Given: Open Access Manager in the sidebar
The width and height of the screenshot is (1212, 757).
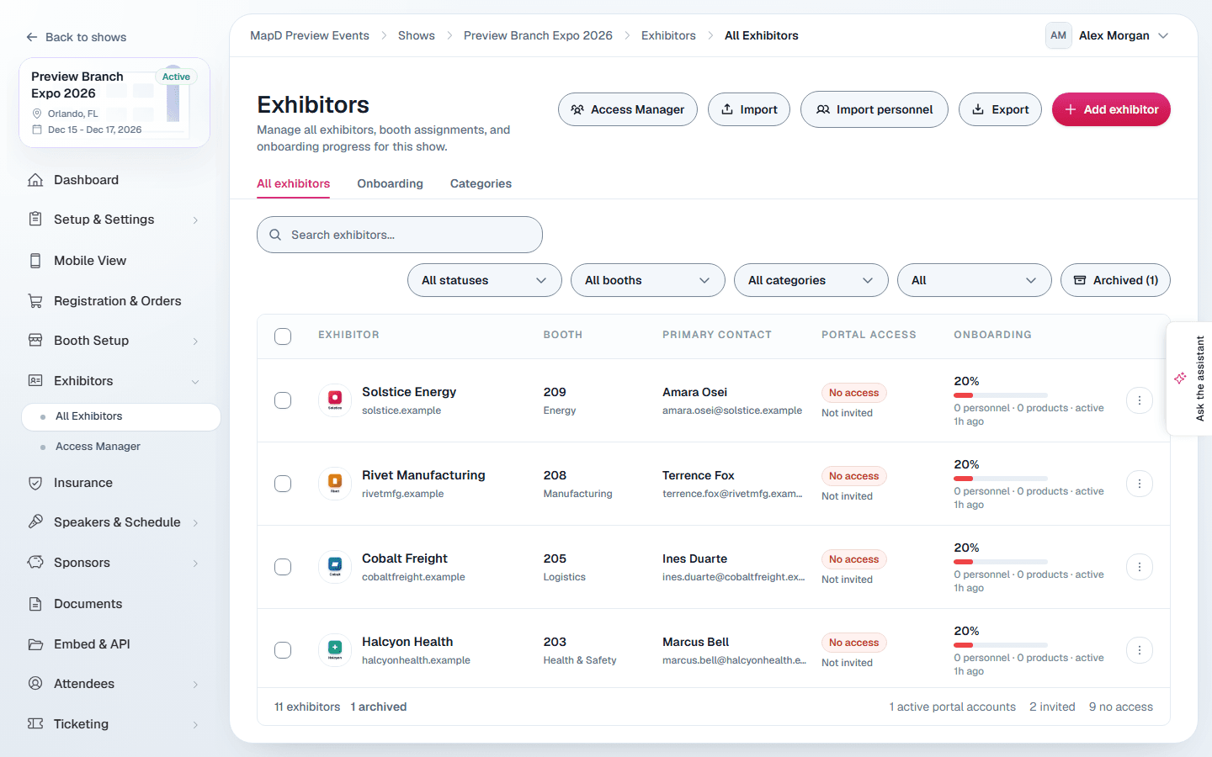Looking at the screenshot, I should point(98,447).
